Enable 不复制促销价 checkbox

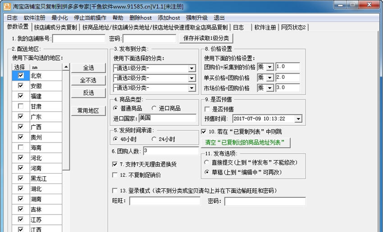pyautogui.click(x=114, y=175)
